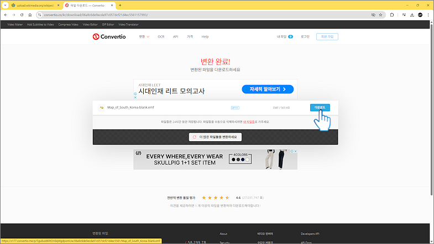The width and height of the screenshot is (434, 244).
Task: Open the tab search dropdown arrow
Action: point(5,6)
